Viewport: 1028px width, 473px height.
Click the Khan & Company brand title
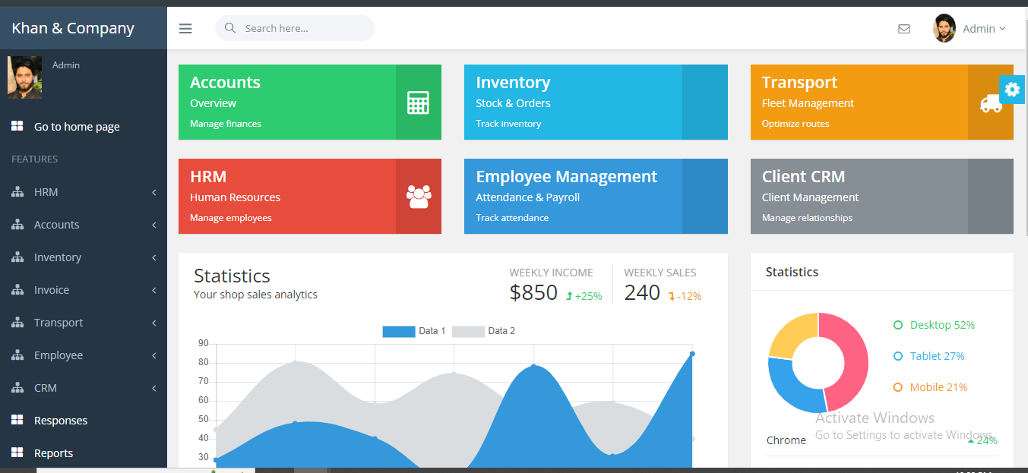pos(73,28)
